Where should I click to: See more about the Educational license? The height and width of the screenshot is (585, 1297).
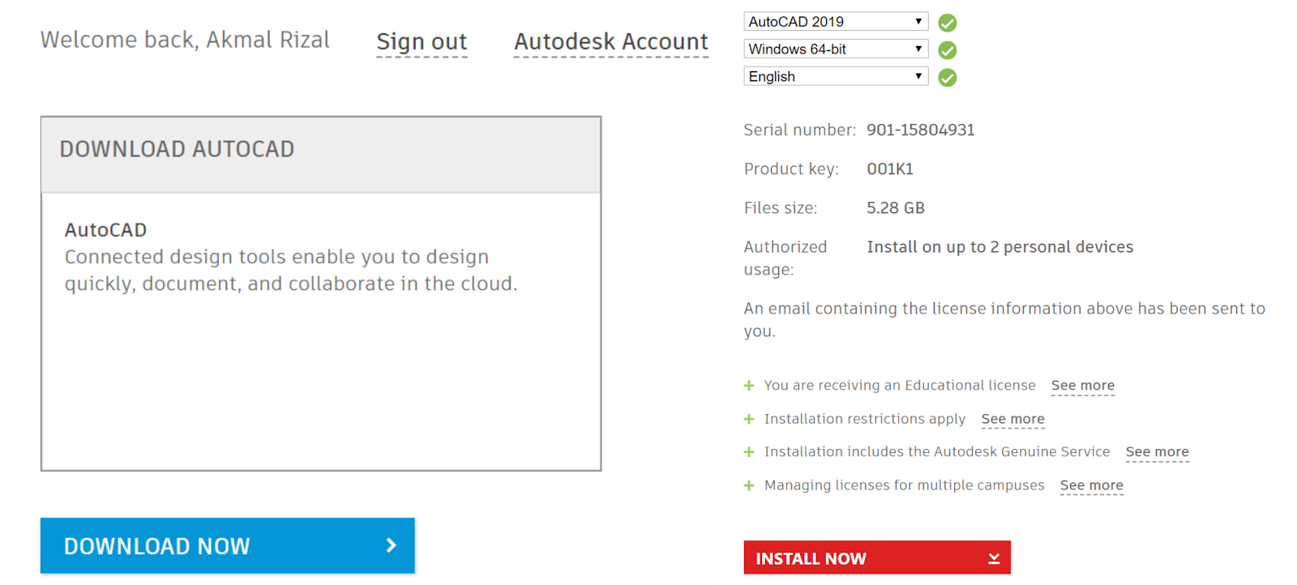click(1082, 386)
